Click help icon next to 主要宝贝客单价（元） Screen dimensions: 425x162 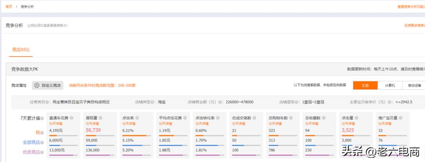click(x=389, y=102)
